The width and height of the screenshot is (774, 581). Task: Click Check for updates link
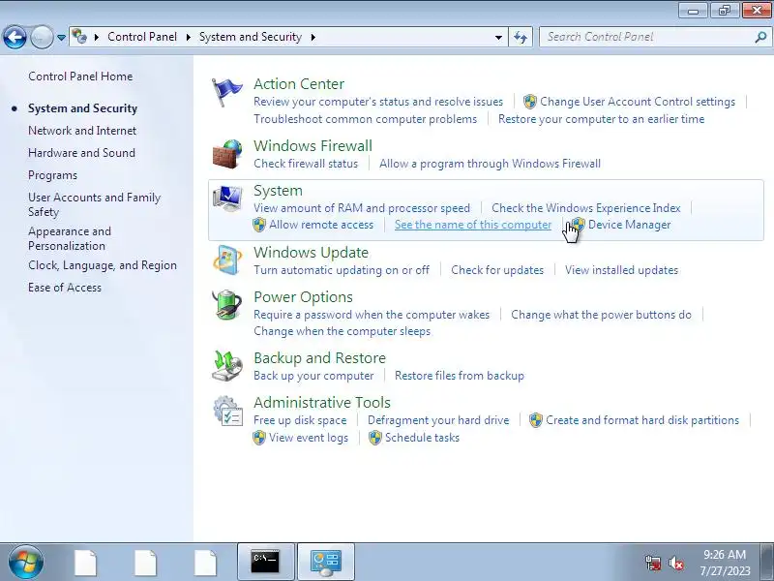pyautogui.click(x=497, y=270)
